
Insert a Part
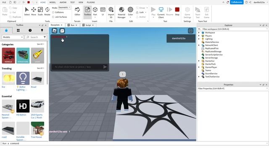tap(95, 11)
